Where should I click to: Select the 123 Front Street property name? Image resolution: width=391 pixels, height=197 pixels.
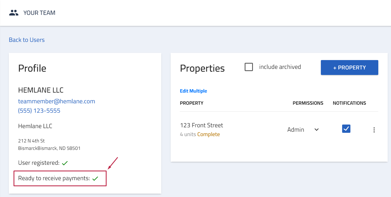point(202,125)
